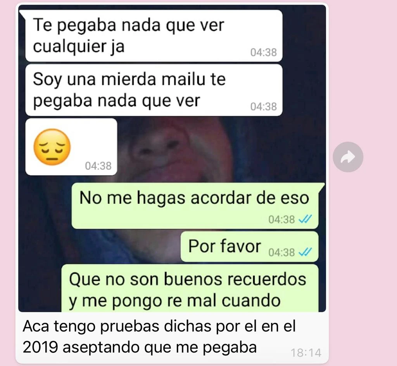Click the double check marks on "No me hagas acordar de eso"
This screenshot has height=366, width=397.
coord(306,219)
